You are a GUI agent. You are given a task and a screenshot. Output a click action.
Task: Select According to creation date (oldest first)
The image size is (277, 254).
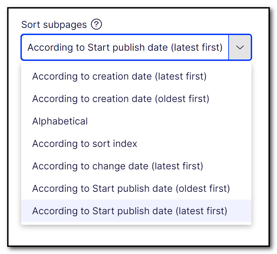[136, 99]
